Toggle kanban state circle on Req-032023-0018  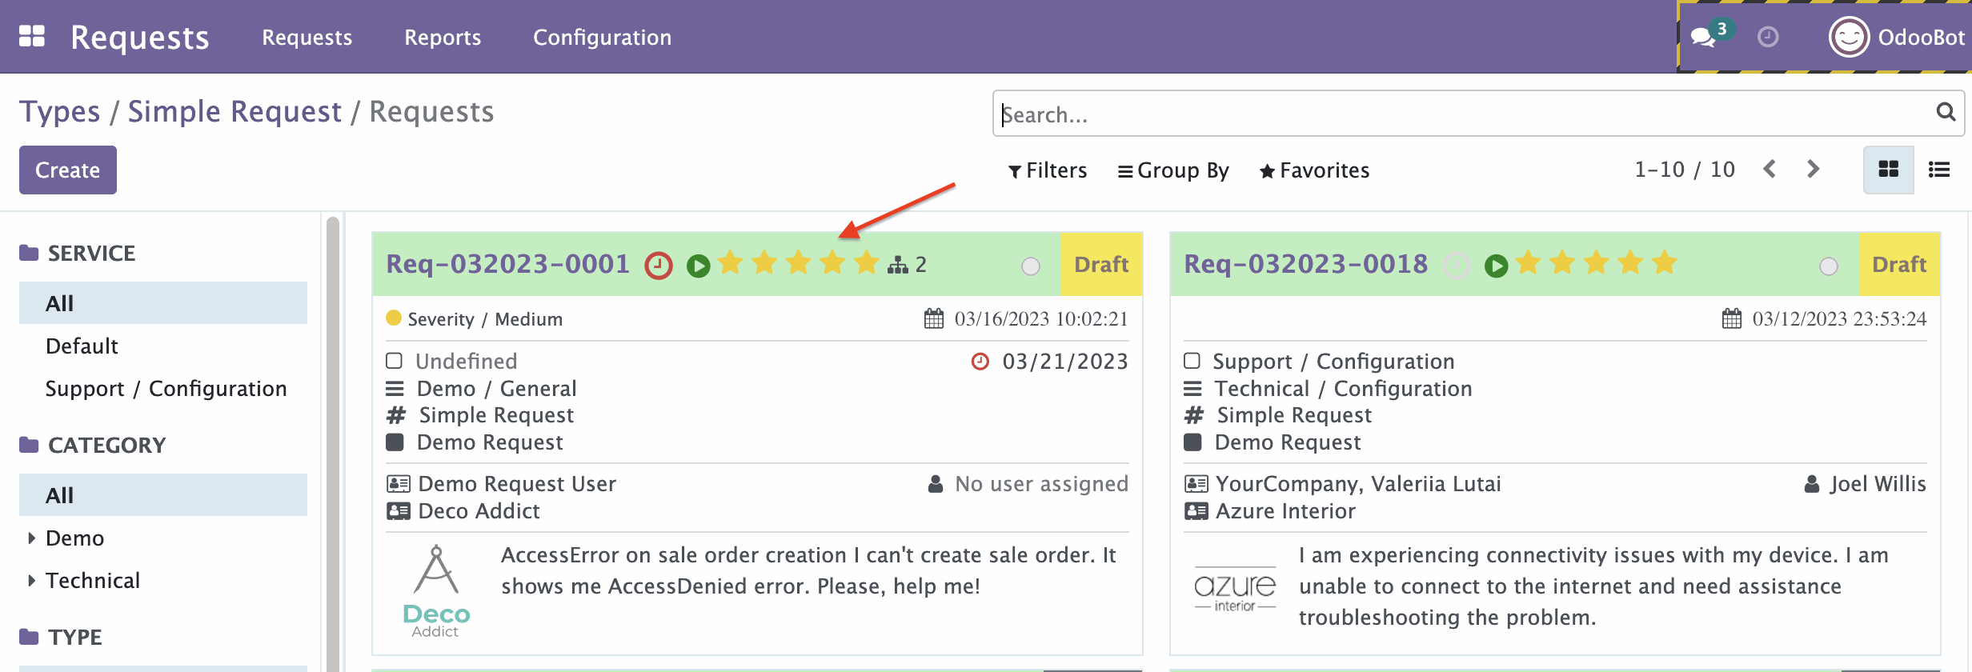1829,266
